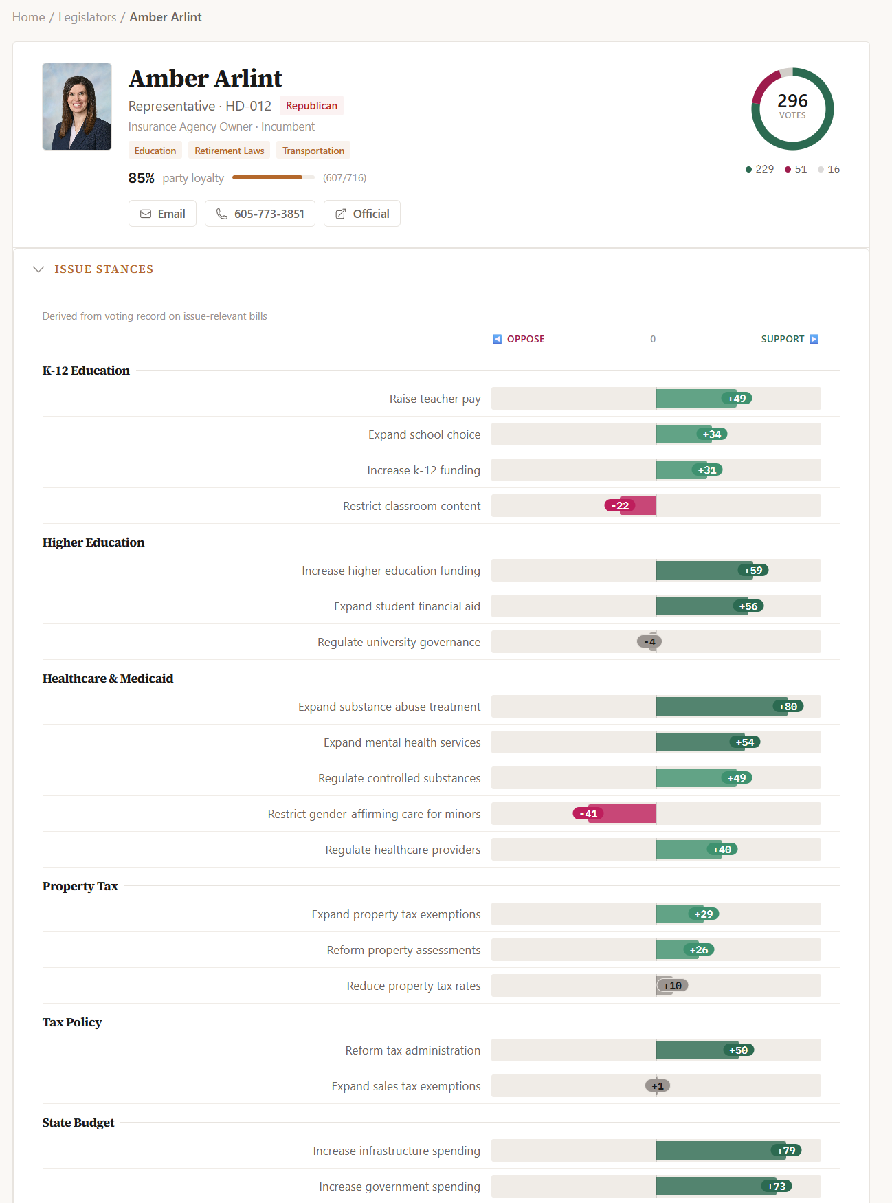Viewport: 892px width, 1203px height.
Task: Select the Retirement Laws topic tag
Action: [230, 151]
